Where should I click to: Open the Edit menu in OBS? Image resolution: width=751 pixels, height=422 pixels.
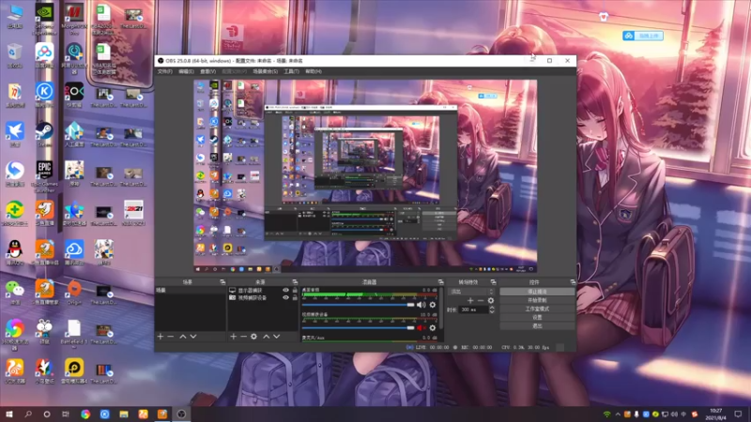pos(186,71)
